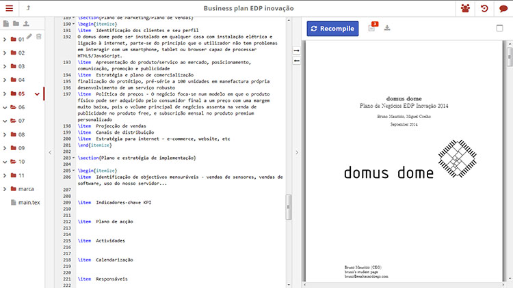513x288 pixels.
Task: Fold itemize block at line 205
Action: [74, 171]
